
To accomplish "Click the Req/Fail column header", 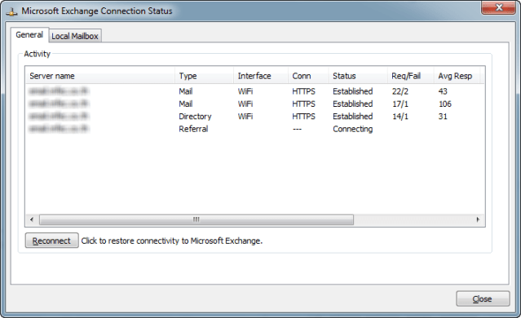I will [x=410, y=76].
